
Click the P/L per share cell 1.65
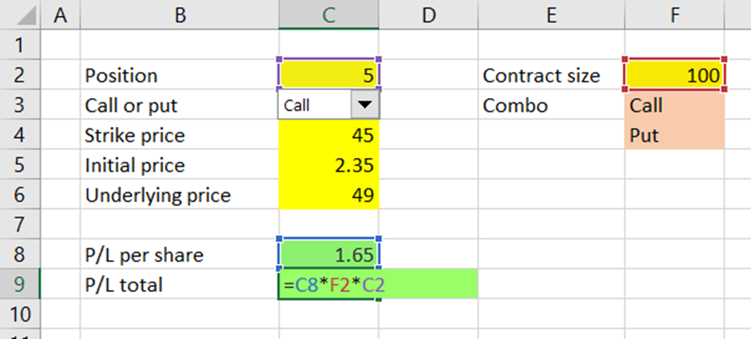click(328, 254)
